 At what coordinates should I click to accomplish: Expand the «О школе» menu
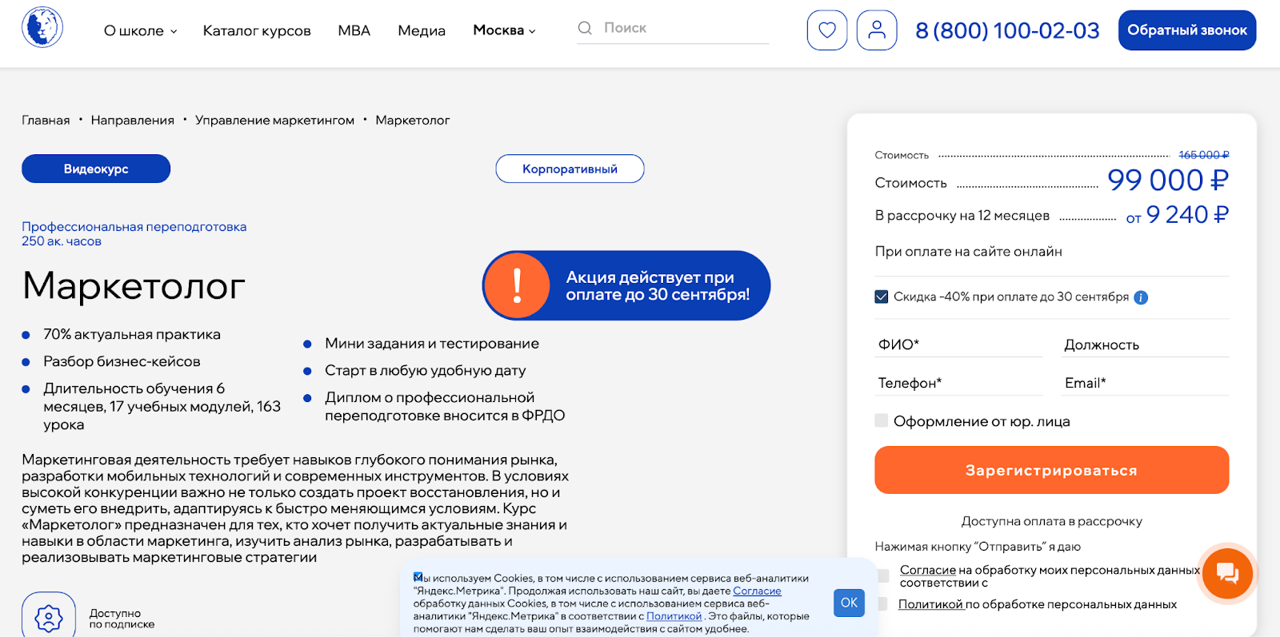point(140,30)
